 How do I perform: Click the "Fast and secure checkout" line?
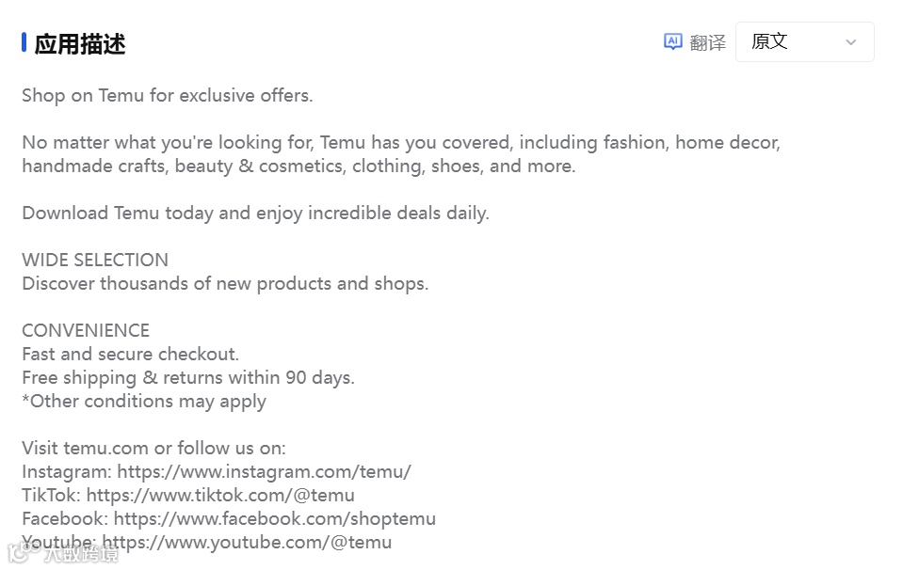pyautogui.click(x=130, y=354)
